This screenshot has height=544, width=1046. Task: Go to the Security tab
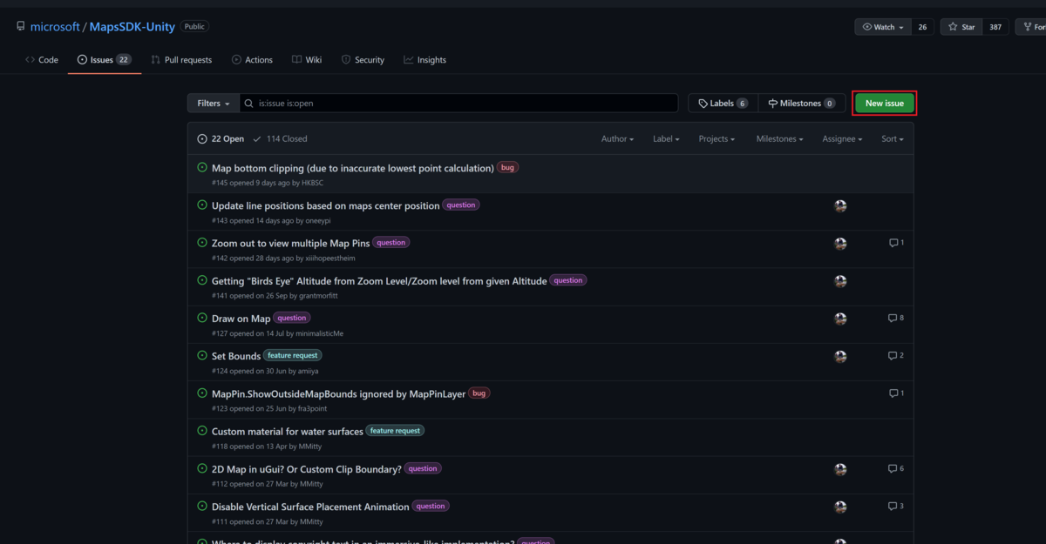pyautogui.click(x=363, y=60)
